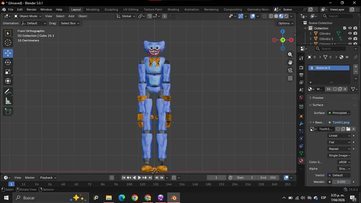361x203 pixels.
Task: Open the Repeat extension dropdown
Action: point(339,149)
